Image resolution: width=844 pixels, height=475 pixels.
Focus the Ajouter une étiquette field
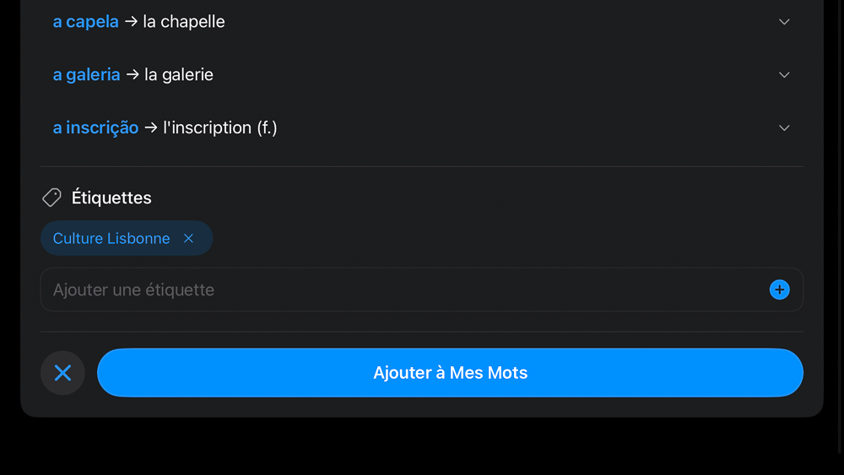point(405,290)
